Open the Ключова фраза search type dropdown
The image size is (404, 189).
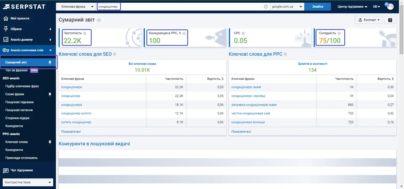(x=76, y=6)
